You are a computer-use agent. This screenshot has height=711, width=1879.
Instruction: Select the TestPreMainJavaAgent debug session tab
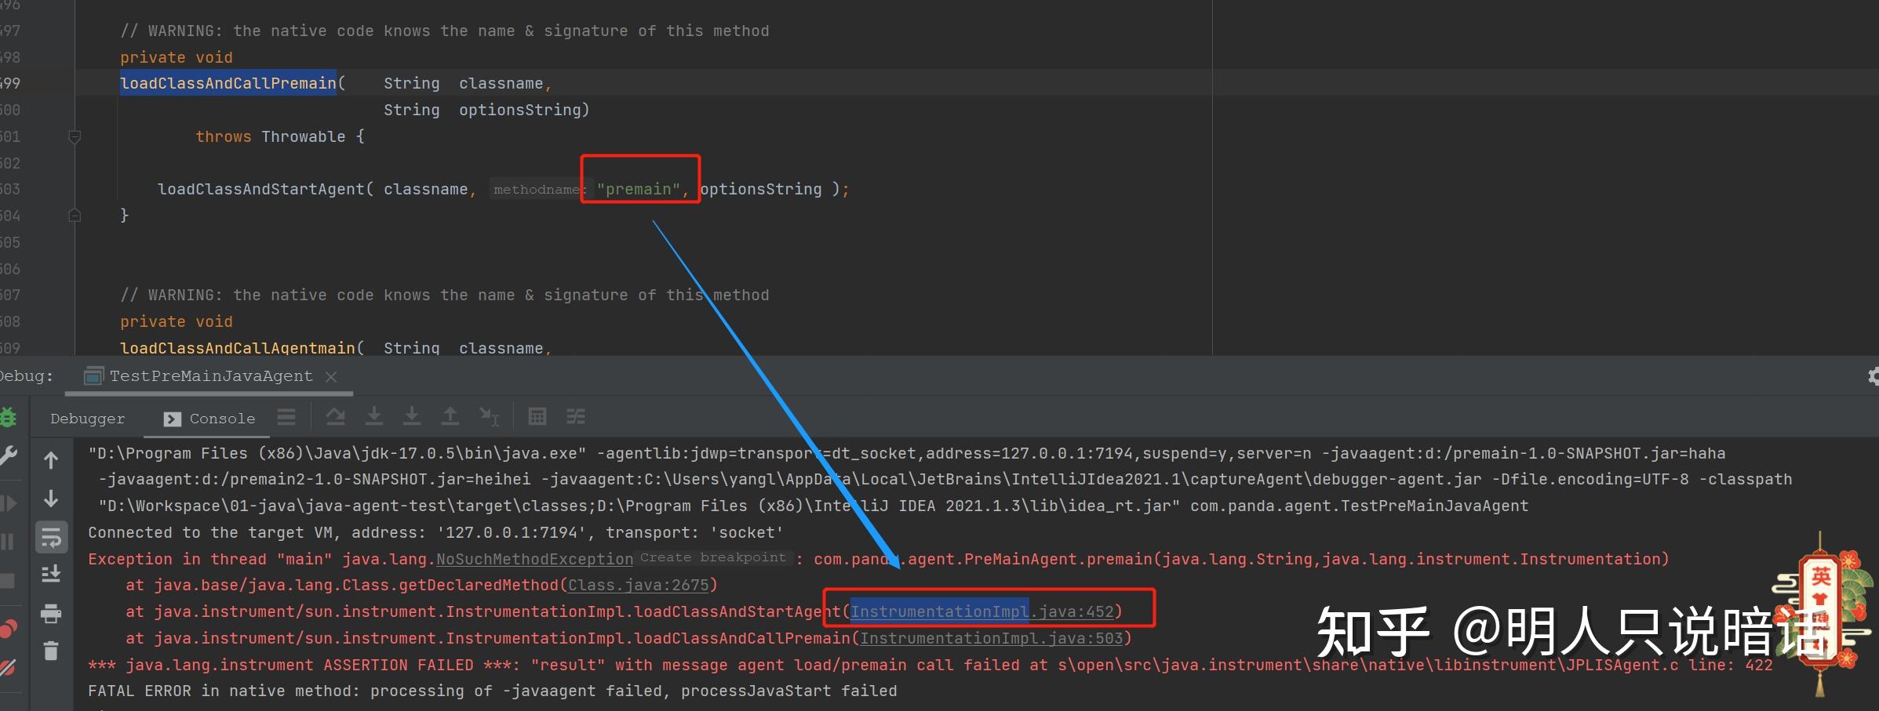pos(210,376)
